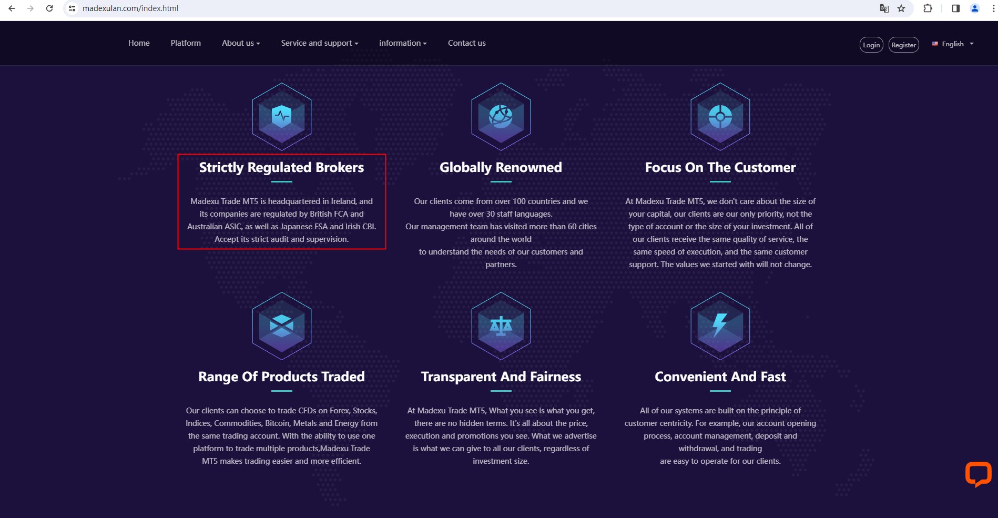Click the lightning bolt hexagon icon
998x518 pixels.
720,326
